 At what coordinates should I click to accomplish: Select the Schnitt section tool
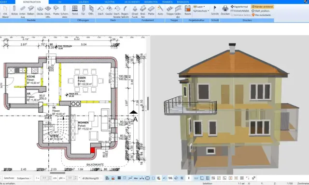[215, 11]
